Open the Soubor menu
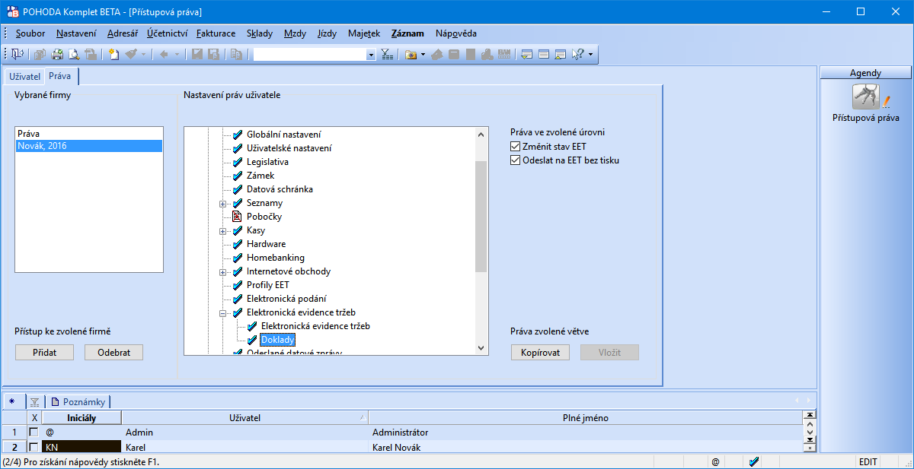 pos(30,33)
